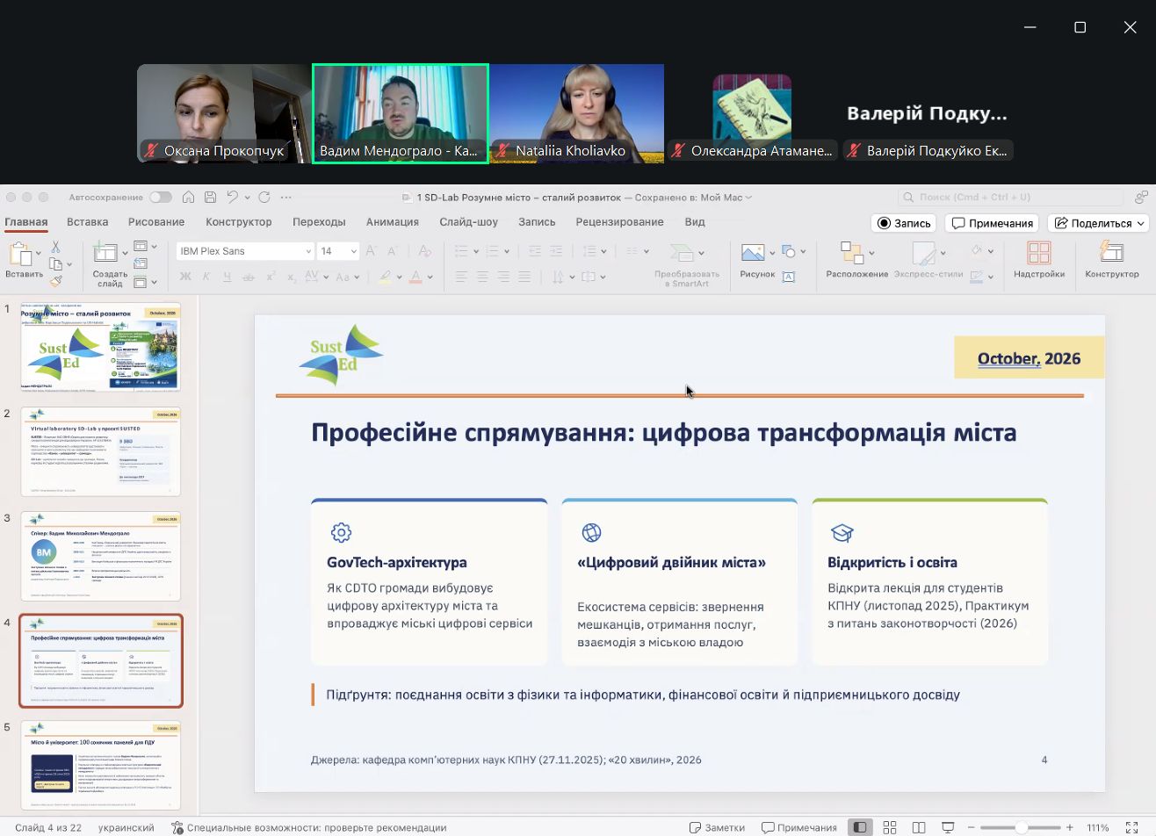
Task: Expand the shapes dropdown arrow next to Рисунок
Action: 803,252
